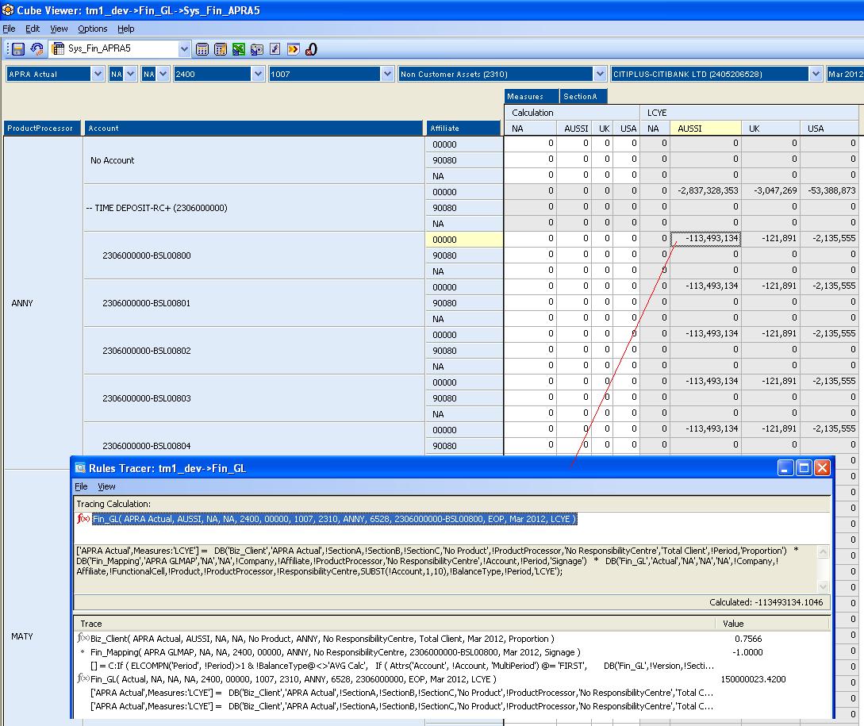Select the -53,388,873 USA cell
Viewport: 864px width, 726px height.
coord(829,190)
